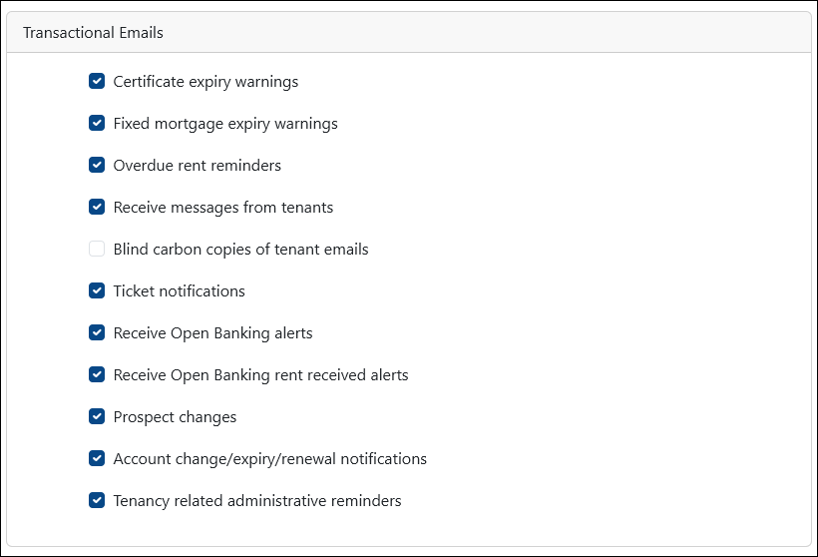Turn off Receive messages from tenants checkbox
The height and width of the screenshot is (557, 818).
[97, 207]
